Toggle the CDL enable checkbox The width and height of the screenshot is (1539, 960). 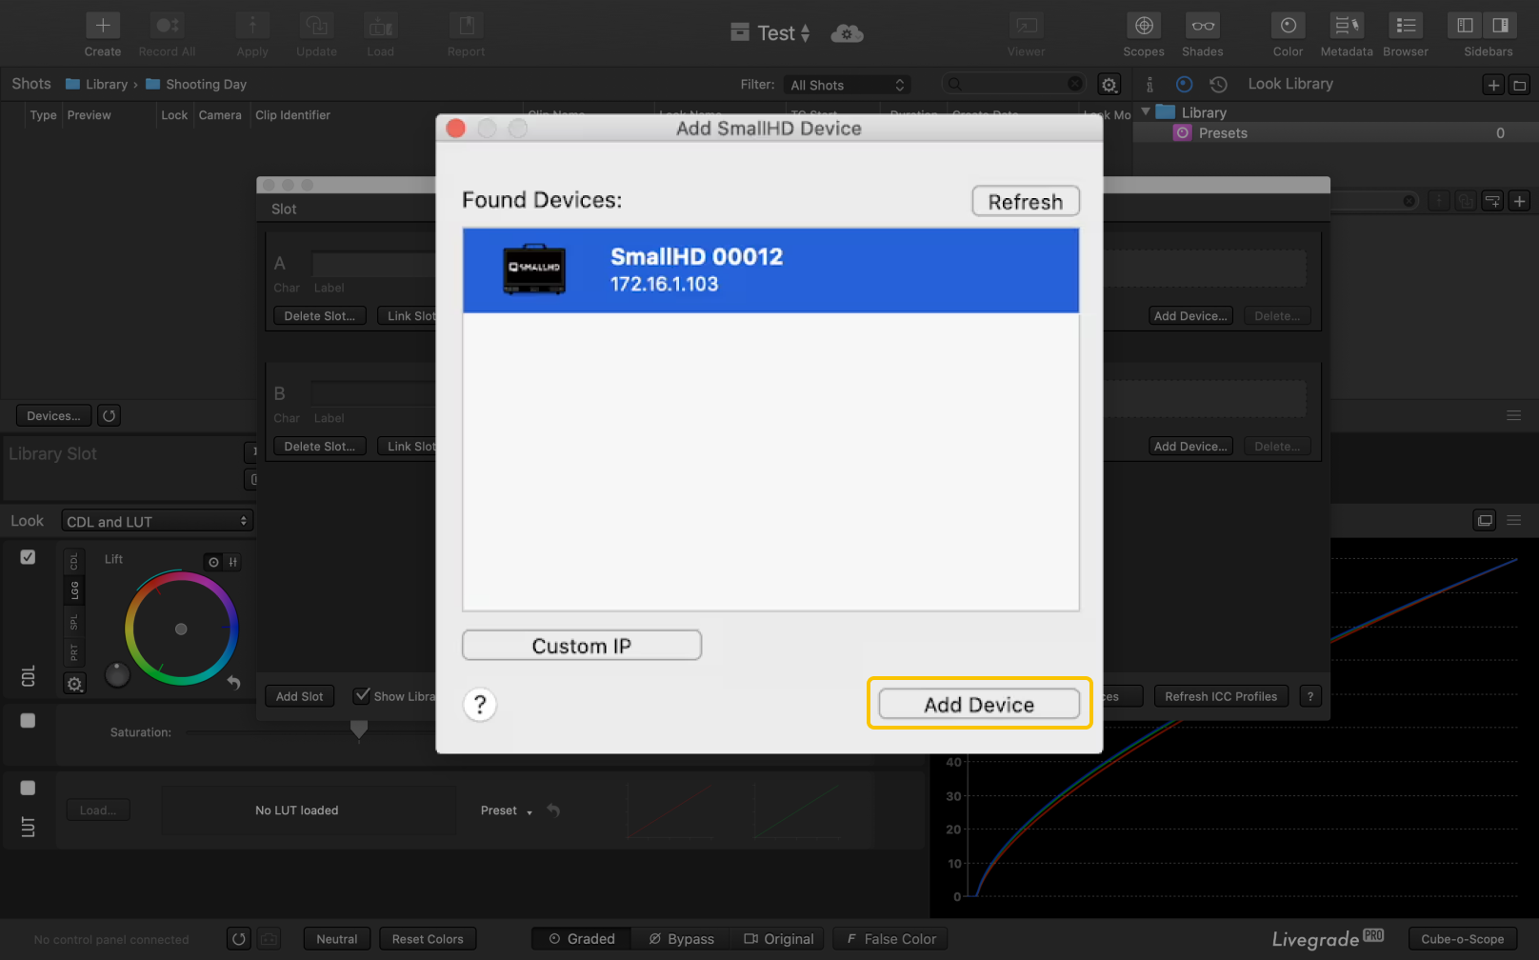[28, 557]
